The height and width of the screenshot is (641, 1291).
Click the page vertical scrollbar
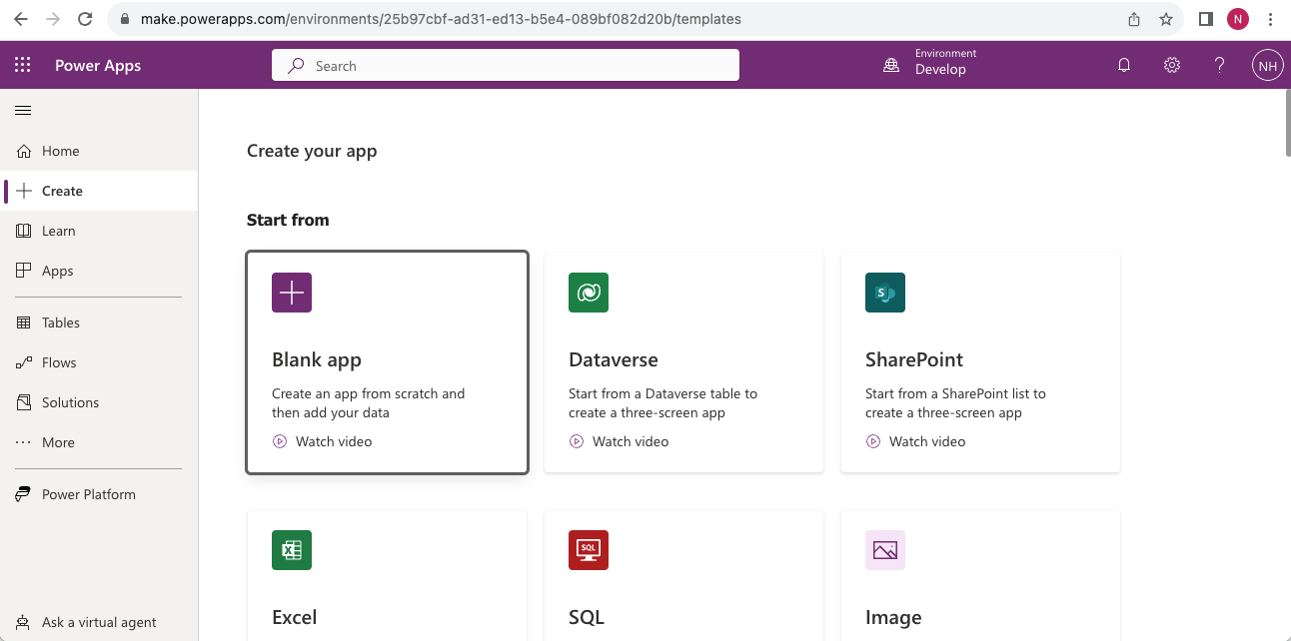[1285, 125]
